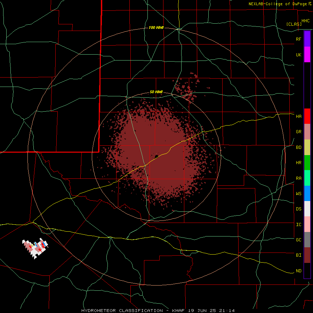
Task: Pick the dark green HR legend swatch
Action: click(307, 162)
